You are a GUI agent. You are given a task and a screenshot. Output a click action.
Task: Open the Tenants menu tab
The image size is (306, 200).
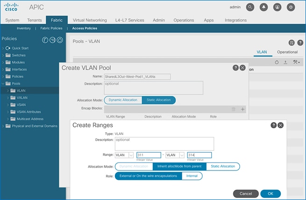click(x=35, y=20)
